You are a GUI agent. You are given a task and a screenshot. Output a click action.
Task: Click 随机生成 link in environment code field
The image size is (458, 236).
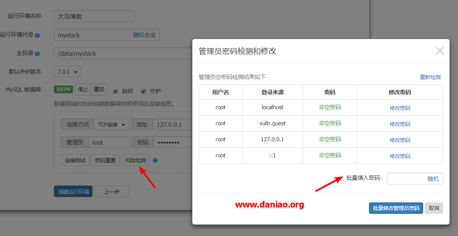tap(144, 35)
